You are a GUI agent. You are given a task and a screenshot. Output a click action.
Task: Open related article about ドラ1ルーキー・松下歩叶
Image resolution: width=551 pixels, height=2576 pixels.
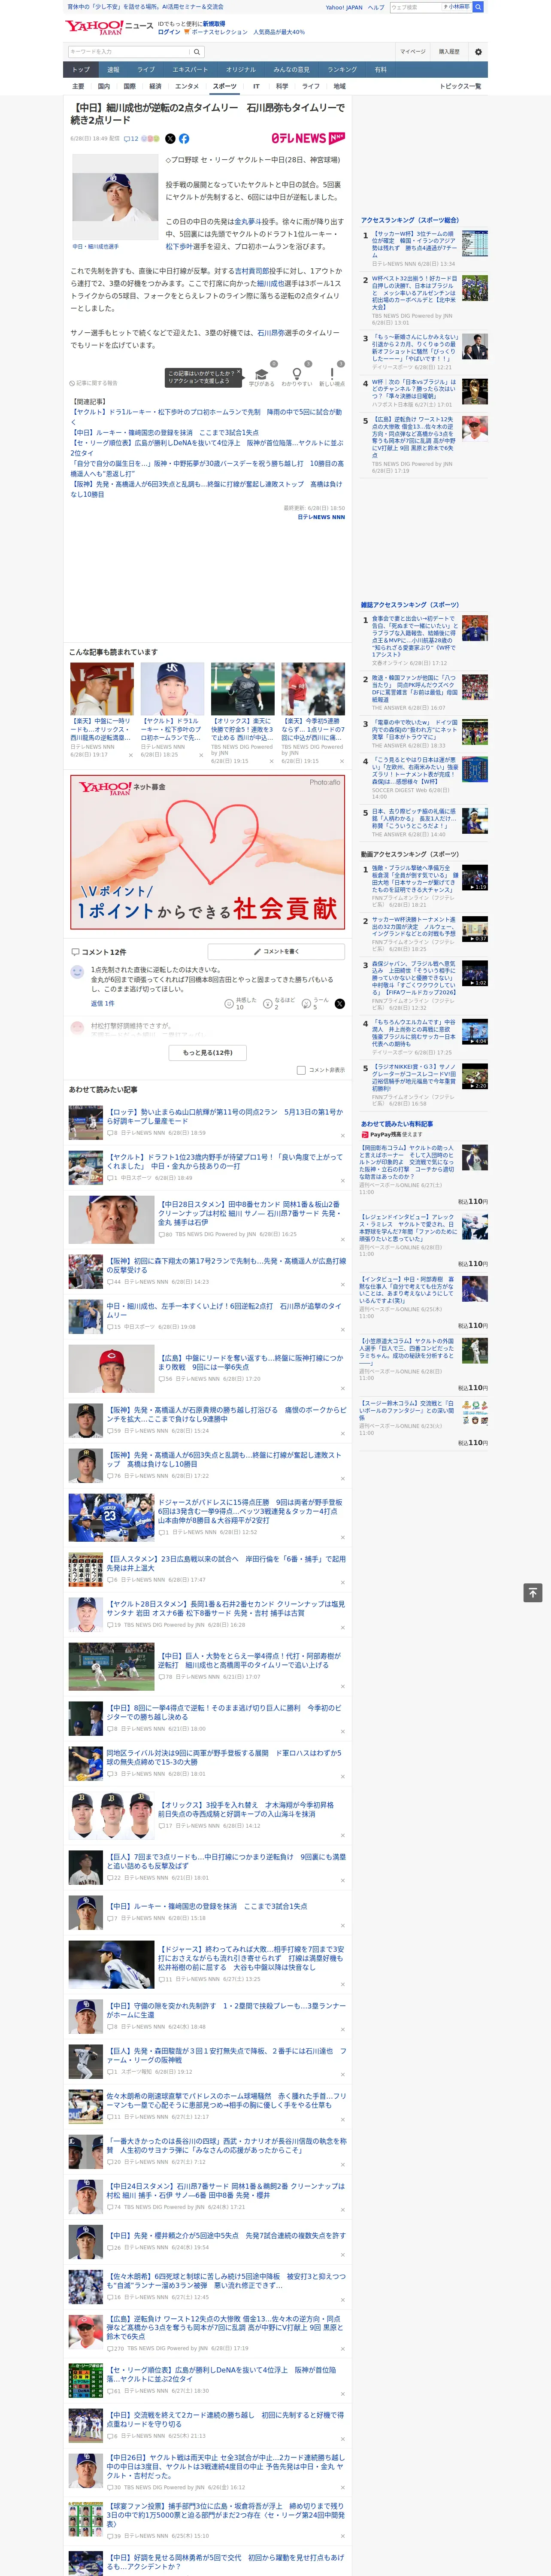205,416
